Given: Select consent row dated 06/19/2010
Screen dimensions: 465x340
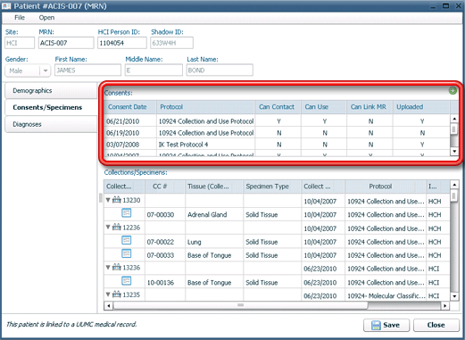Looking at the screenshot, I should 277,133.
